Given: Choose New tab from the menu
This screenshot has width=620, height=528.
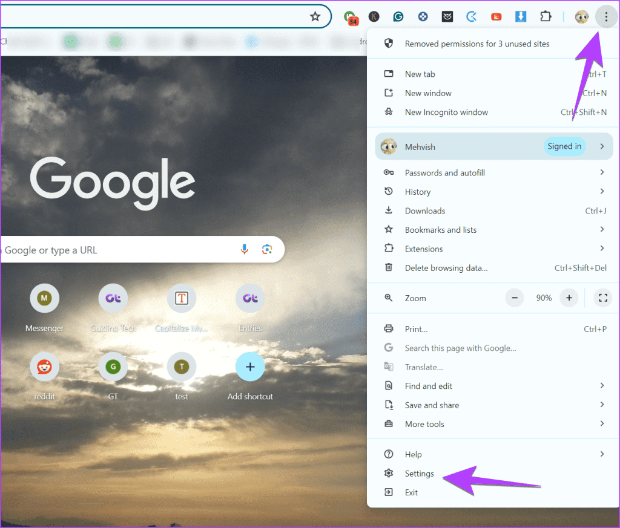Looking at the screenshot, I should [493, 74].
